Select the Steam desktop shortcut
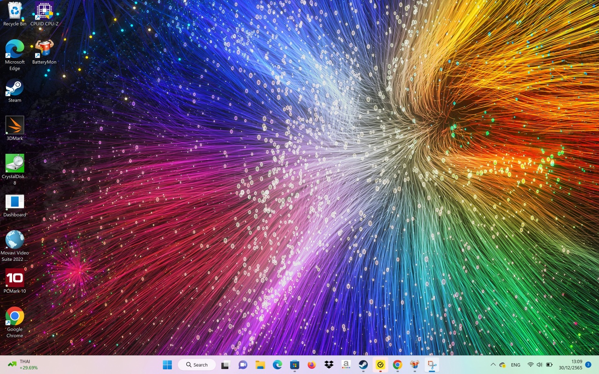This screenshot has width=599, height=374. coord(15,91)
